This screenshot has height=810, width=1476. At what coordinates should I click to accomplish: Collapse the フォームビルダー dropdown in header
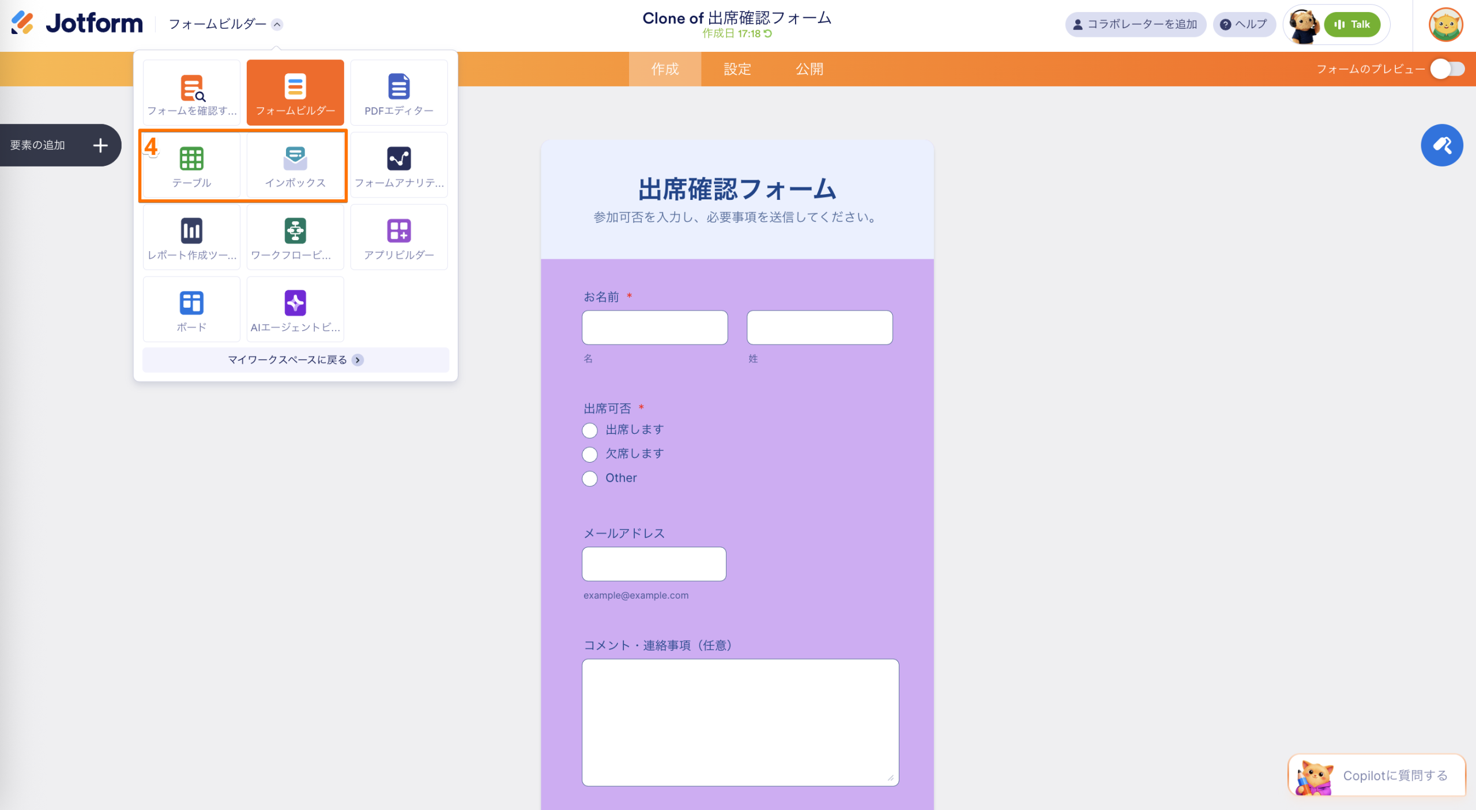click(277, 24)
